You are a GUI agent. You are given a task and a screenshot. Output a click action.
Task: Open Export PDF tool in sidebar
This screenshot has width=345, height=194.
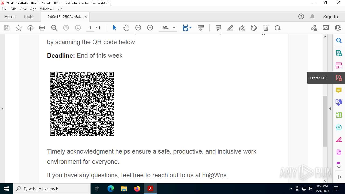pyautogui.click(x=339, y=53)
